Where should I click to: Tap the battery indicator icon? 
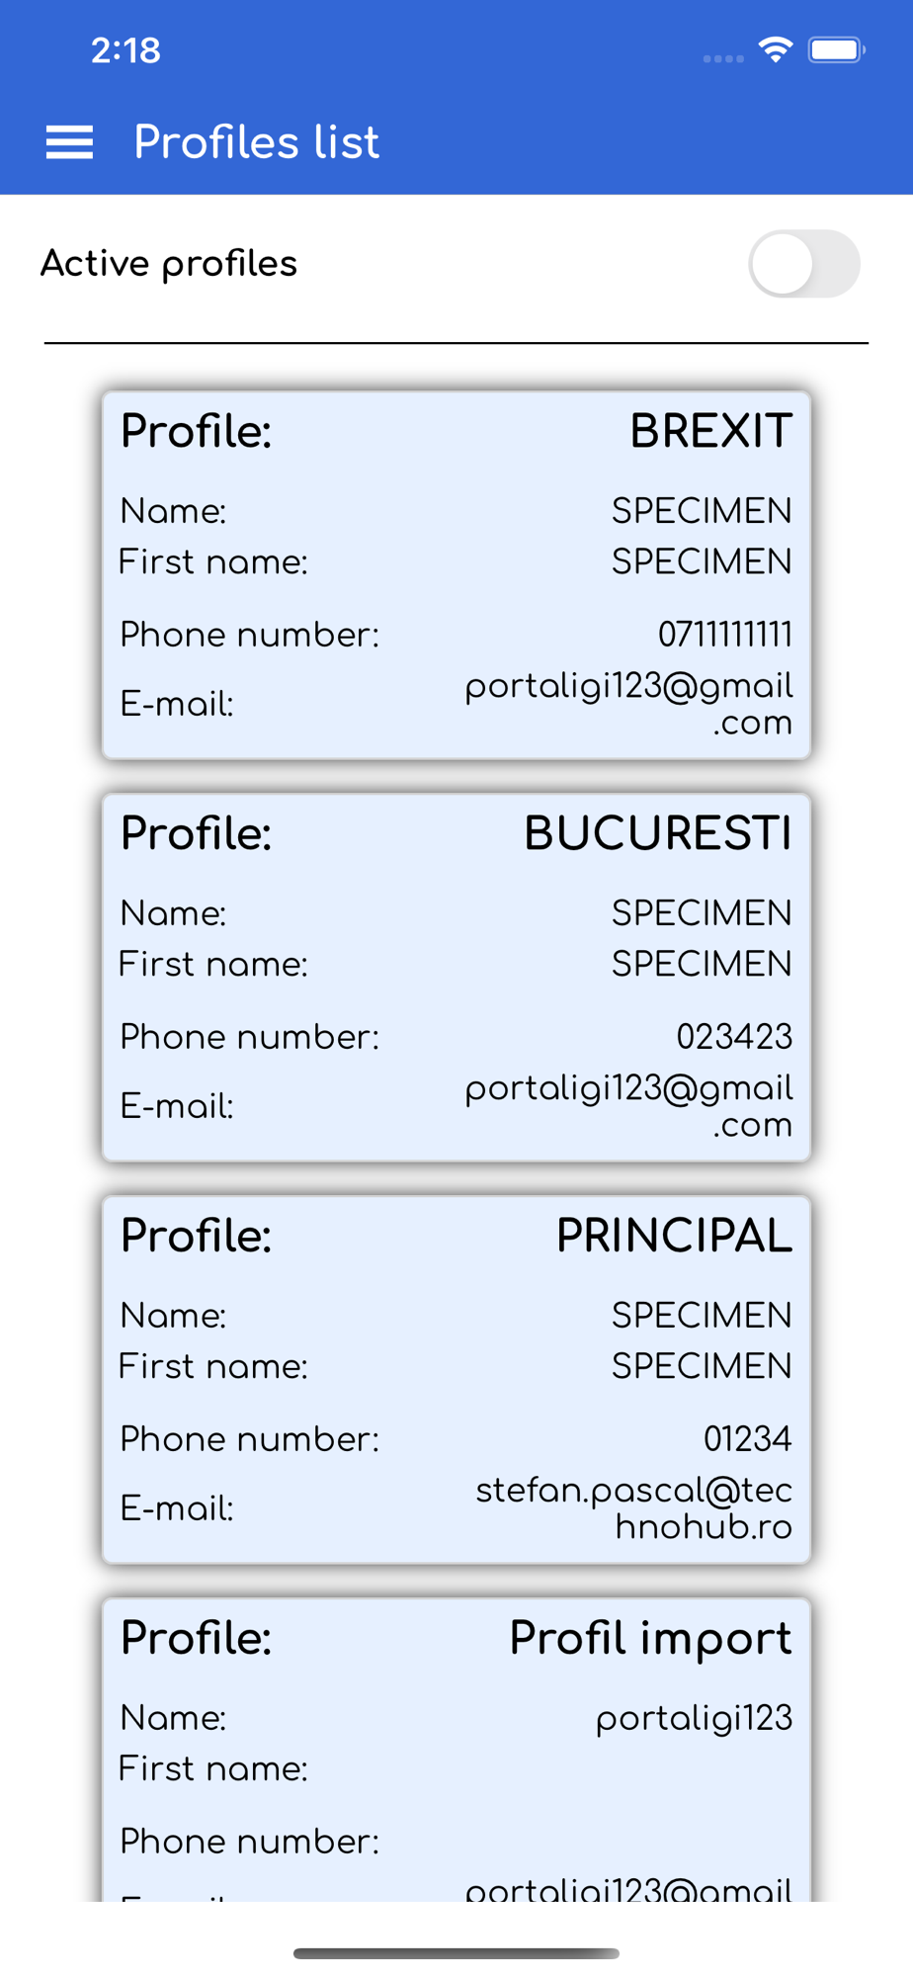836,49
